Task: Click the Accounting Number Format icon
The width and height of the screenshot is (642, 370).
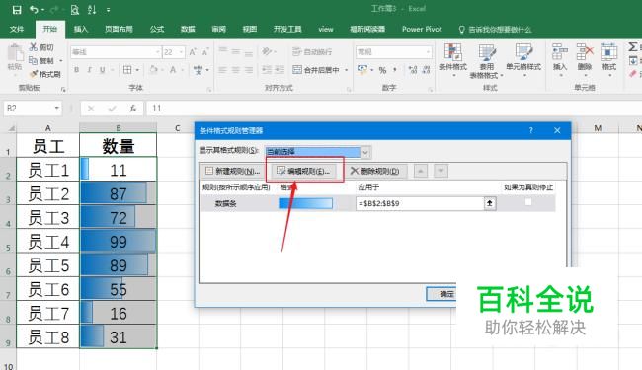Action: 362,69
